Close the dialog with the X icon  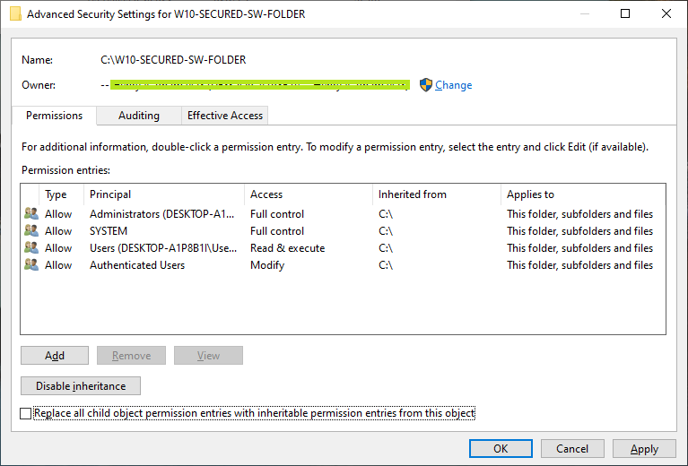[666, 13]
